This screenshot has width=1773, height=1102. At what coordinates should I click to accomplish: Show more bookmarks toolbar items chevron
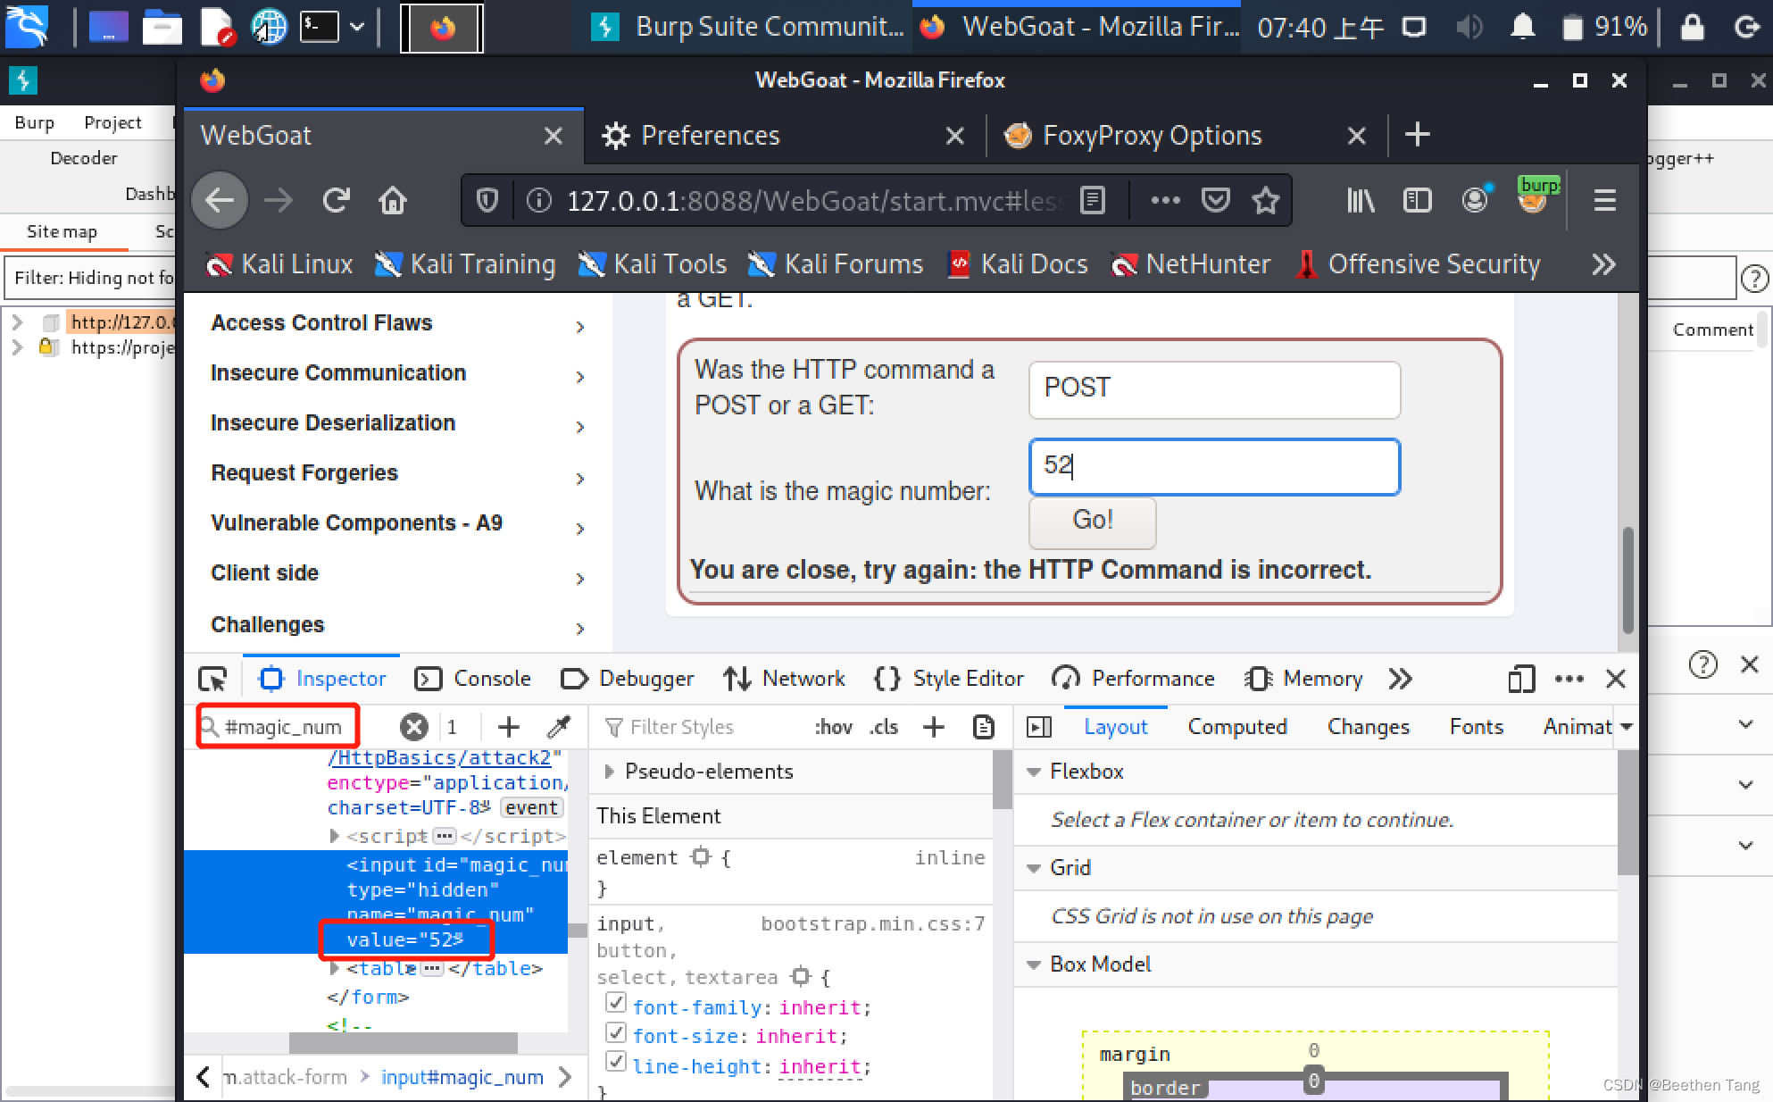point(1603,264)
